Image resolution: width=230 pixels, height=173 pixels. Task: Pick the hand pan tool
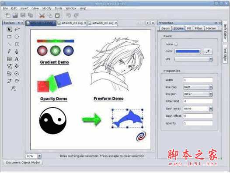click(x=17, y=81)
